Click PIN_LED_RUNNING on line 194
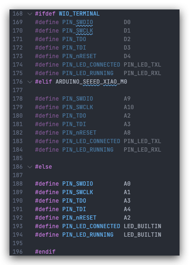 [x=88, y=235]
